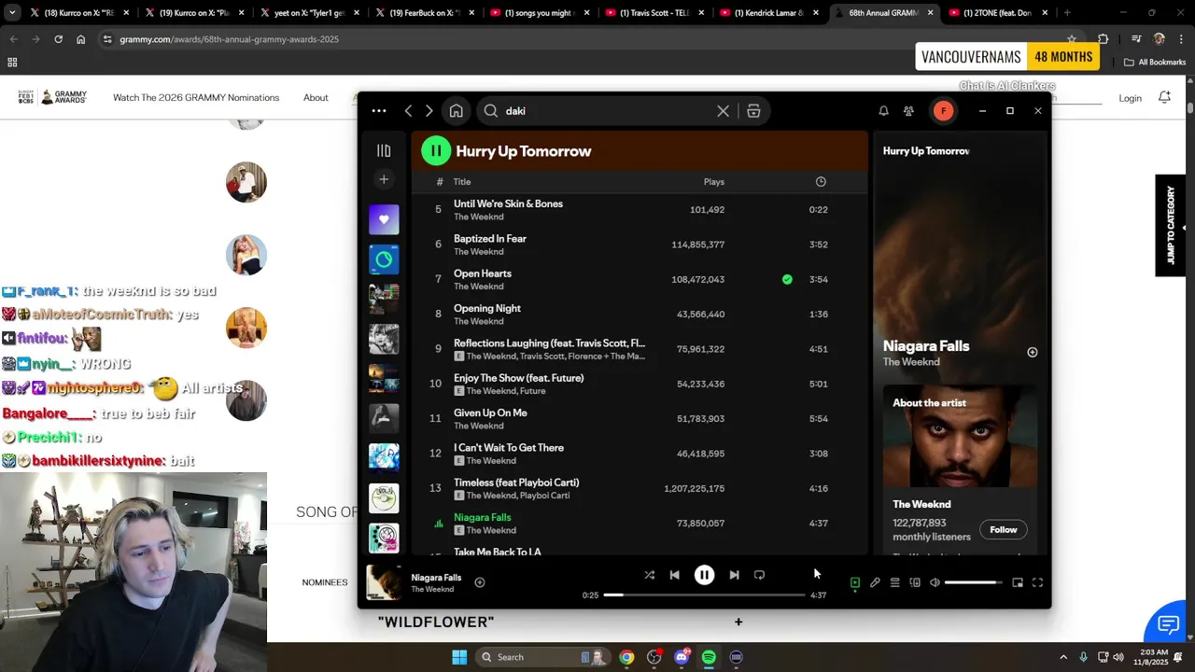
Task: Sort tracks by Plays column
Action: tap(714, 182)
